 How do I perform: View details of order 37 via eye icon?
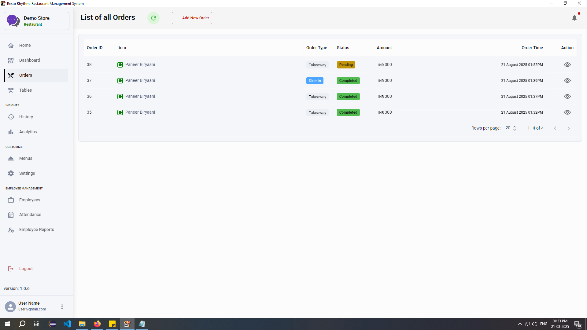(x=568, y=80)
